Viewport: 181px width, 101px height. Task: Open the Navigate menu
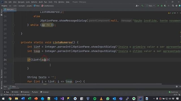pyautogui.click(x=21, y=2)
